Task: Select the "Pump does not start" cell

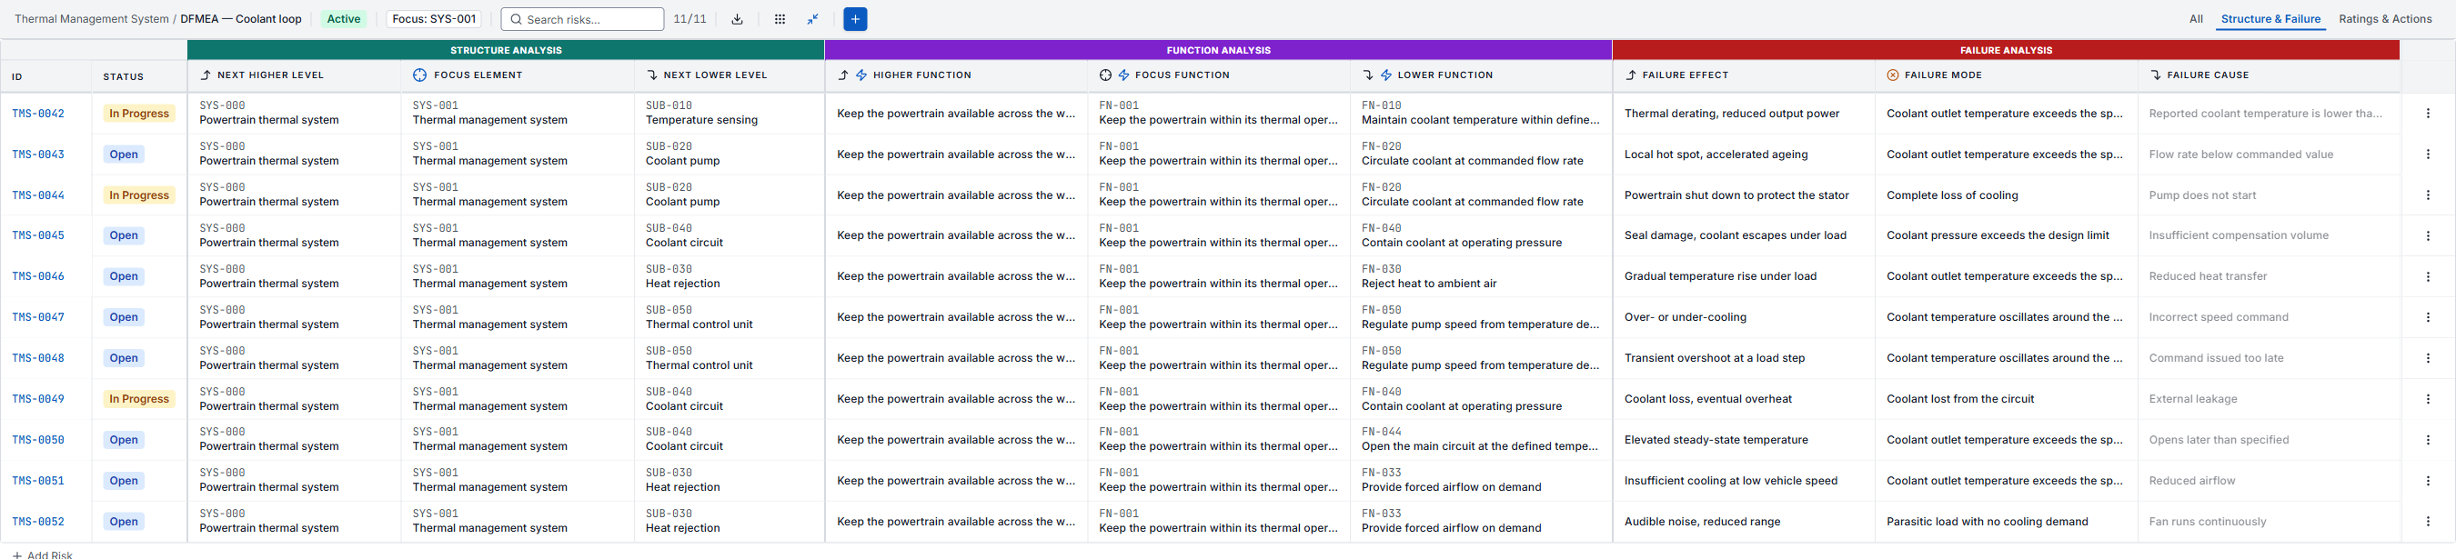Action: pos(2270,195)
